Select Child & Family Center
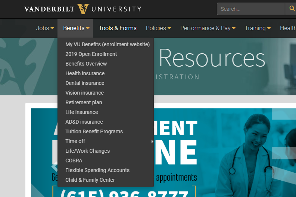Image resolution: width=296 pixels, height=197 pixels. [90, 180]
